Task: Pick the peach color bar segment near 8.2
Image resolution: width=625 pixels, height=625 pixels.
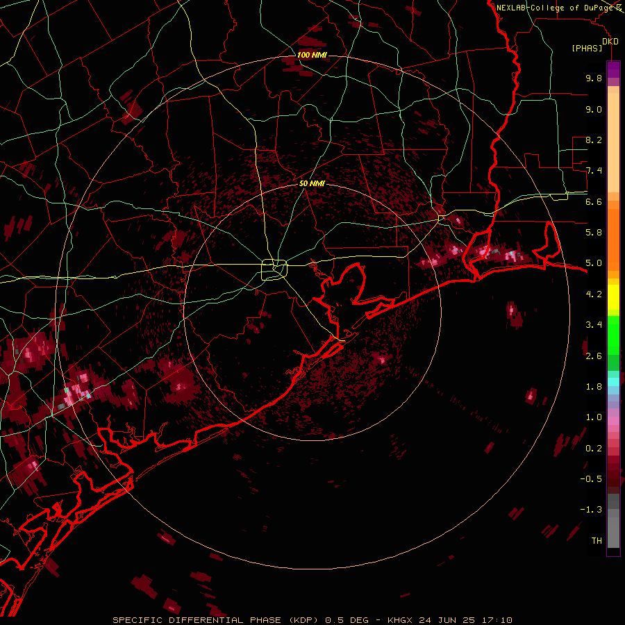Action: pyautogui.click(x=613, y=143)
